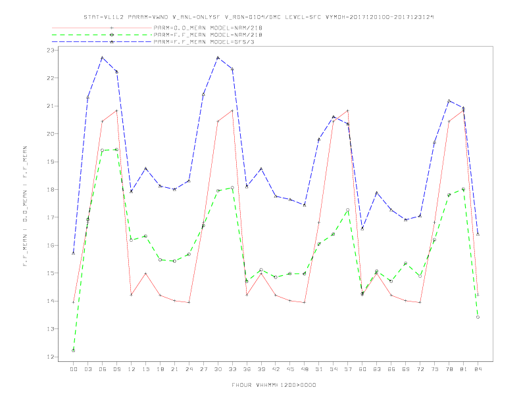Click the chart title line beginning STAT=VL1L2
521x402 pixels.
tap(259, 17)
